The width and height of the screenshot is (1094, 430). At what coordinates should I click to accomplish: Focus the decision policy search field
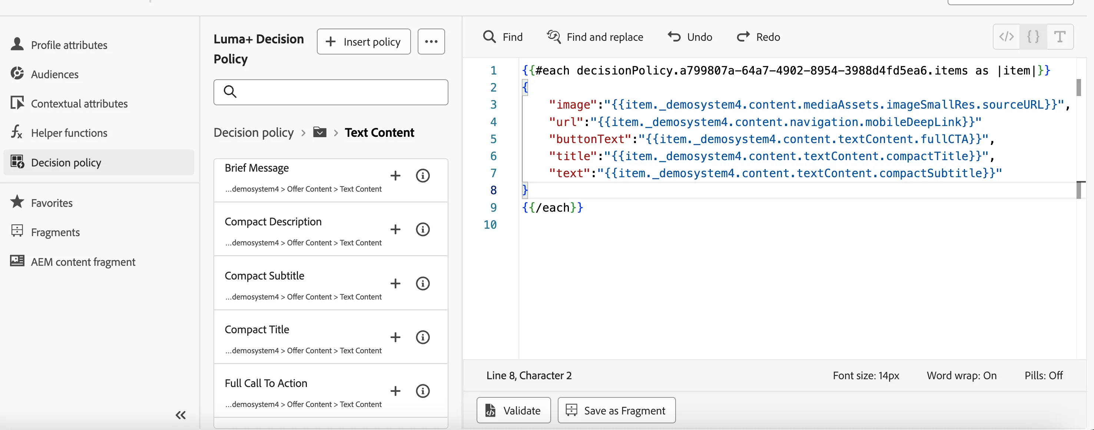click(x=331, y=92)
